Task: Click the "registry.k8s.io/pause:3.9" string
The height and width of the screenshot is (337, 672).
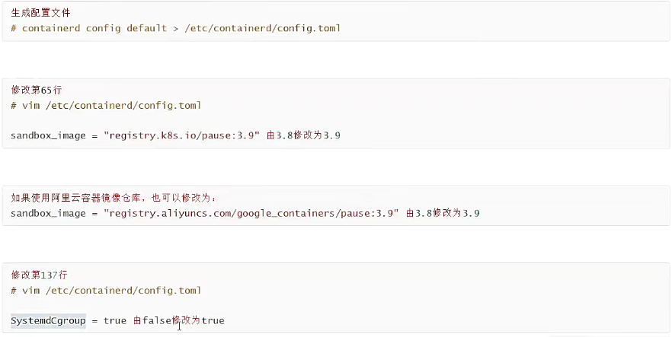Action: (181, 135)
